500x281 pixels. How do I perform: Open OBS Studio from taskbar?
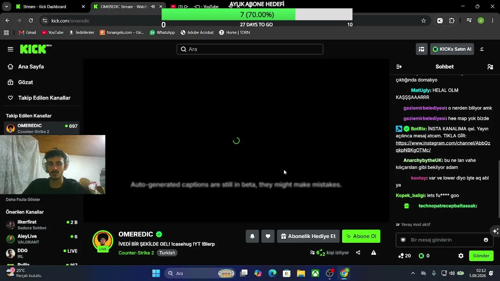[330, 273]
